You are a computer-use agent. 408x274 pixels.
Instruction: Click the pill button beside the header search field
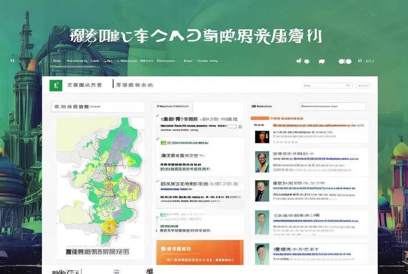363,86
